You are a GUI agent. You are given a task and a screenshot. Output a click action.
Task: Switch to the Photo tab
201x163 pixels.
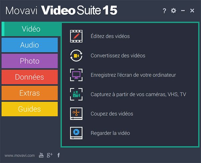click(x=30, y=61)
